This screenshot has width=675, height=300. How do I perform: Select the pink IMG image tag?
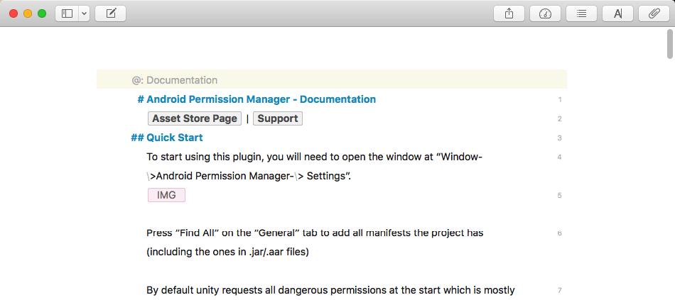tap(166, 195)
